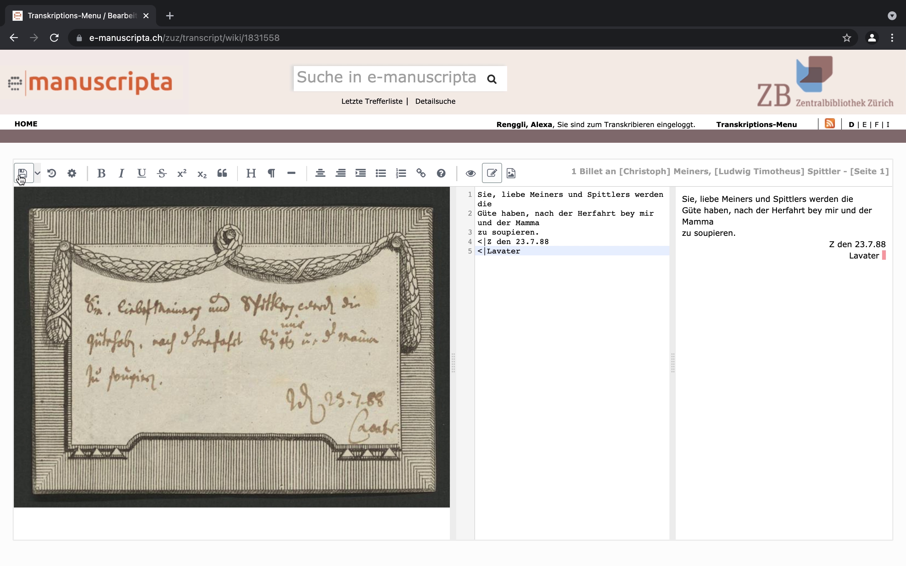Insert heading with H icon
This screenshot has height=566, width=906.
click(x=251, y=173)
